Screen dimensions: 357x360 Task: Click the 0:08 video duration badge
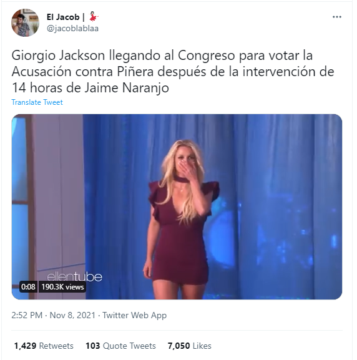coord(28,287)
